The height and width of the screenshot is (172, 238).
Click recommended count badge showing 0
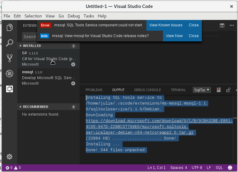[x=74, y=107]
